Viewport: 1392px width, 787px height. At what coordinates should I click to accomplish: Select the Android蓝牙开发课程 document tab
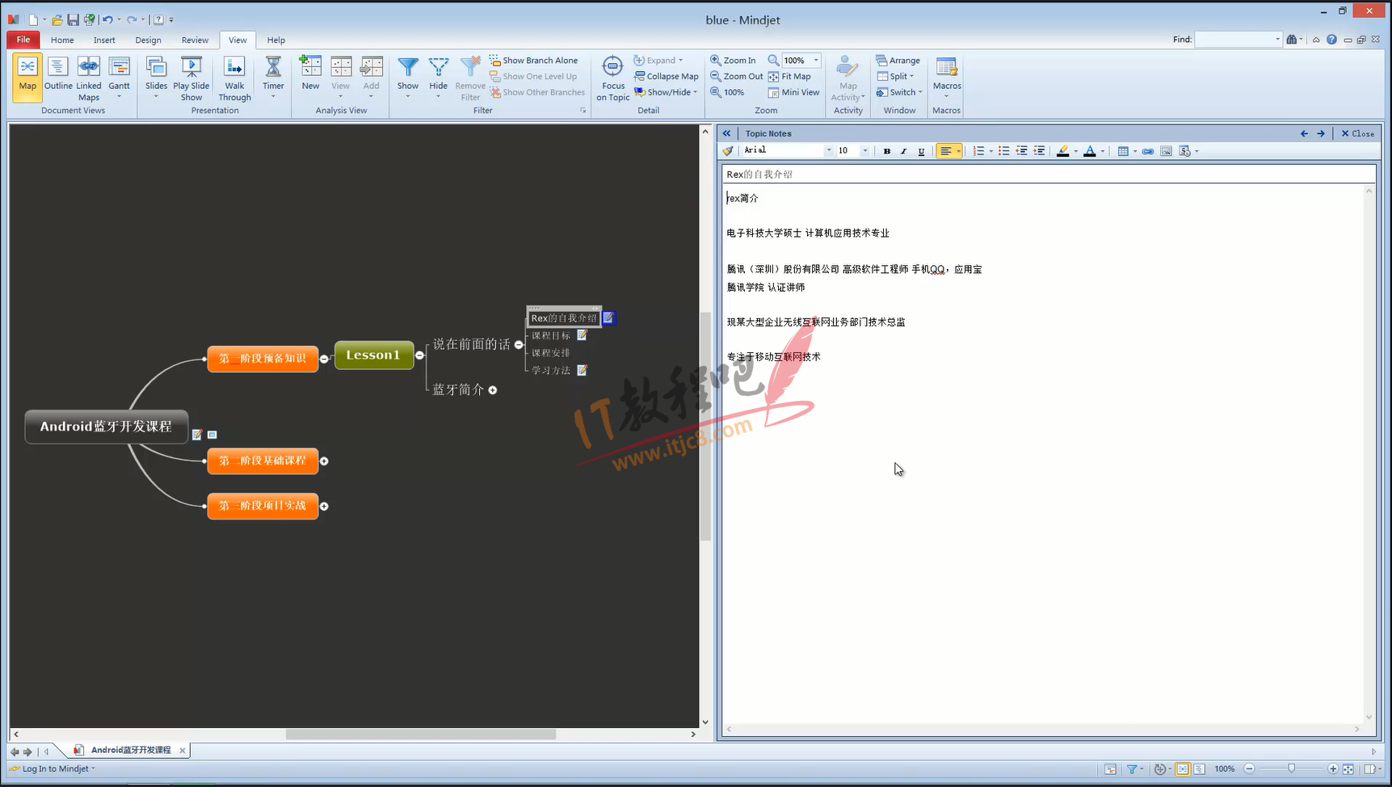(130, 751)
